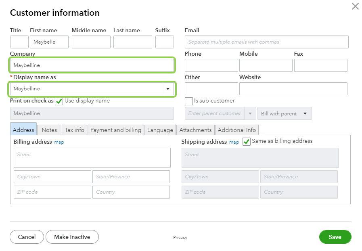Open the Privacy link

pos(180,237)
